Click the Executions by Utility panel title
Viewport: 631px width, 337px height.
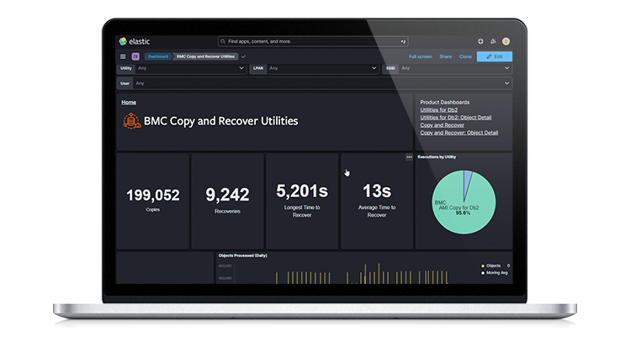[x=437, y=157]
